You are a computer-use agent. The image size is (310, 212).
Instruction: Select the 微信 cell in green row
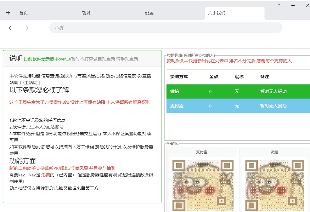[x=175, y=91]
